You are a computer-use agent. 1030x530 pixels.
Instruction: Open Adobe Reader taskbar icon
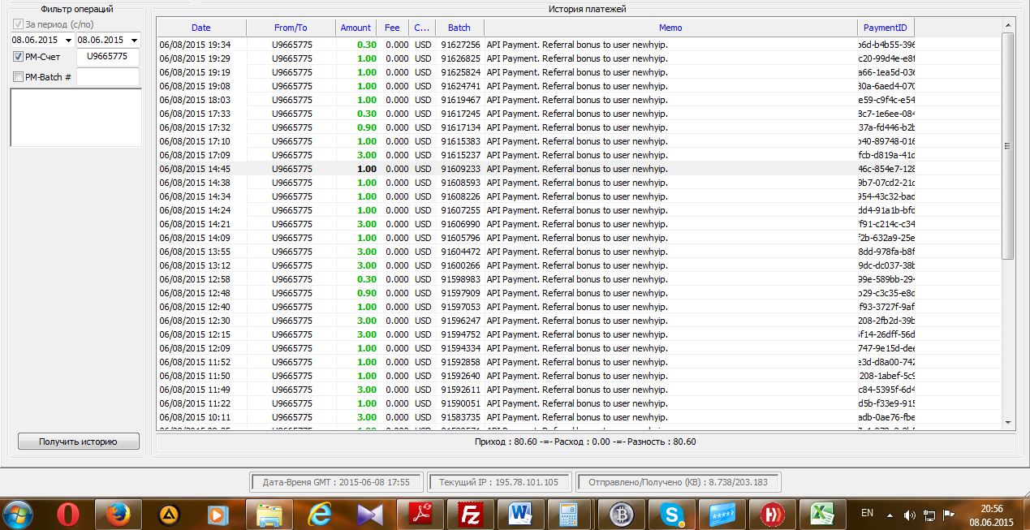point(420,515)
